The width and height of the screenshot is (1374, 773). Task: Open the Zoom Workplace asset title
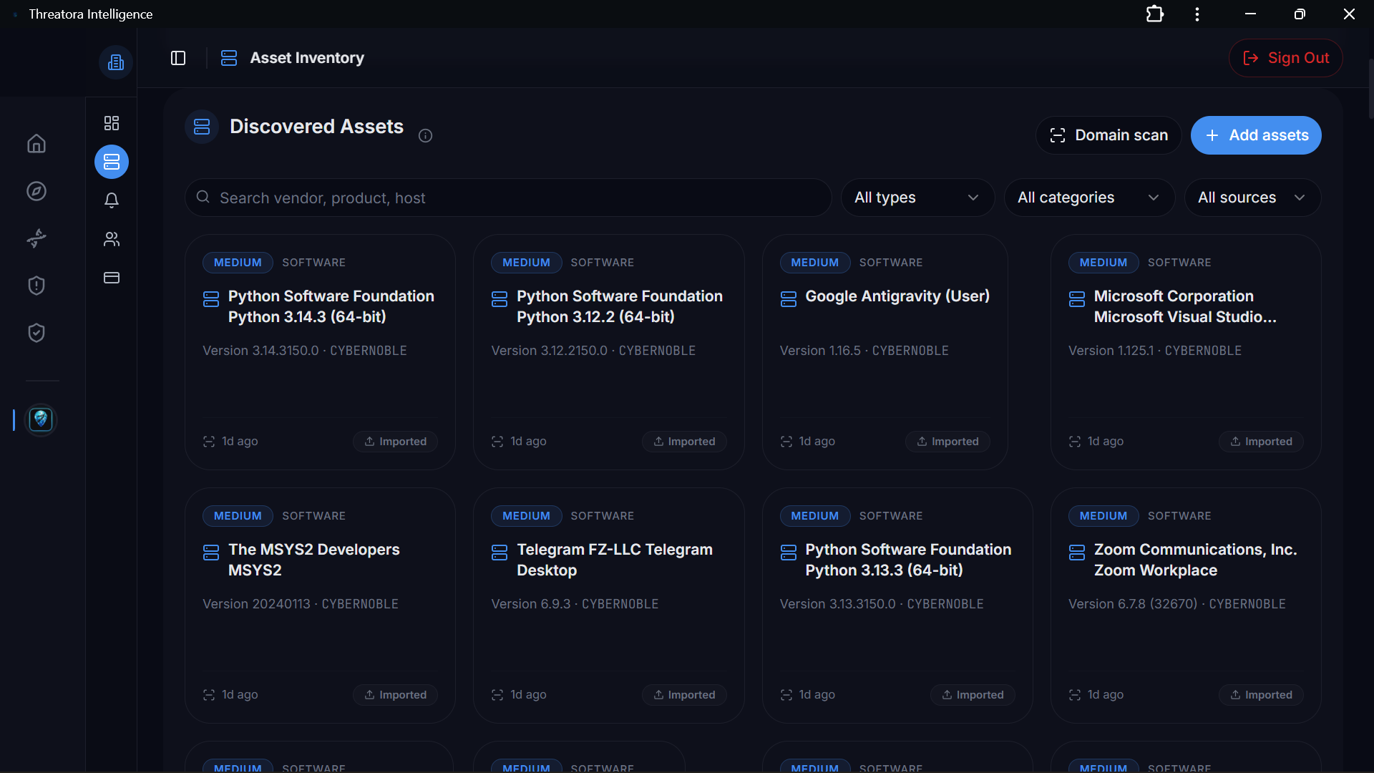(x=1195, y=560)
